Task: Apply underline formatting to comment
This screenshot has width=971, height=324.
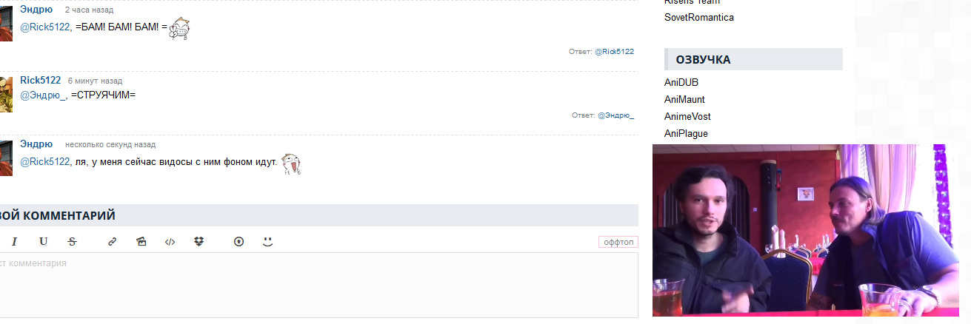Action: pos(44,241)
